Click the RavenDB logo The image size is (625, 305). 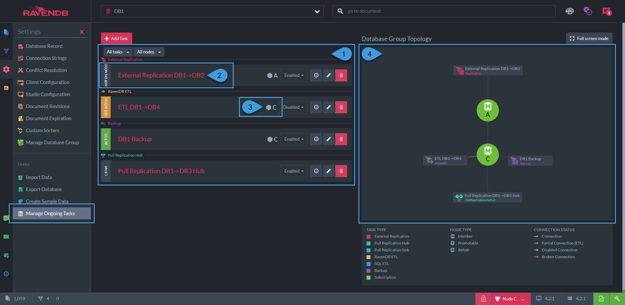click(x=46, y=11)
